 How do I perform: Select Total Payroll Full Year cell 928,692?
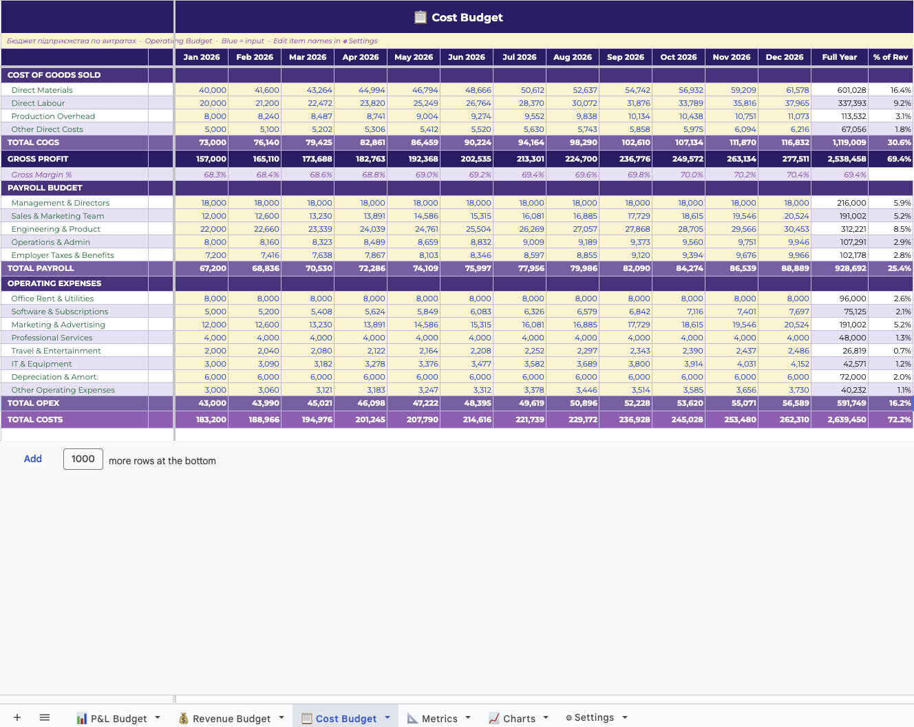pyautogui.click(x=840, y=268)
